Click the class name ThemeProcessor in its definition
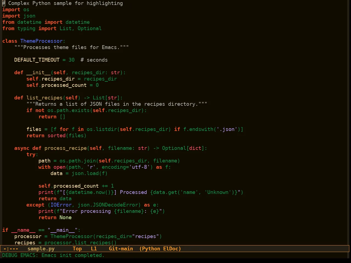351x263 pixels. (41, 41)
